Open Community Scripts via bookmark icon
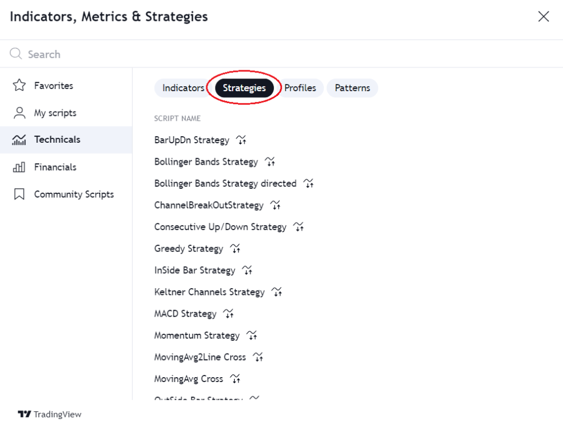563x426 pixels. (x=19, y=194)
